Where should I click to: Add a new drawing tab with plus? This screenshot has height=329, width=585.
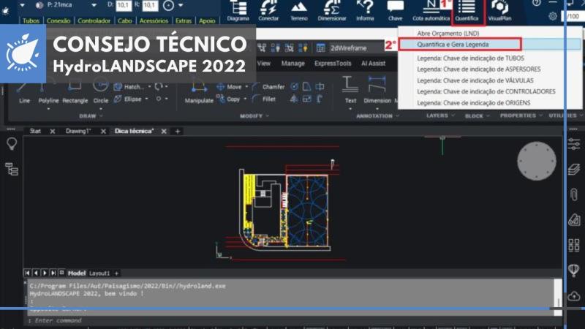tap(178, 132)
